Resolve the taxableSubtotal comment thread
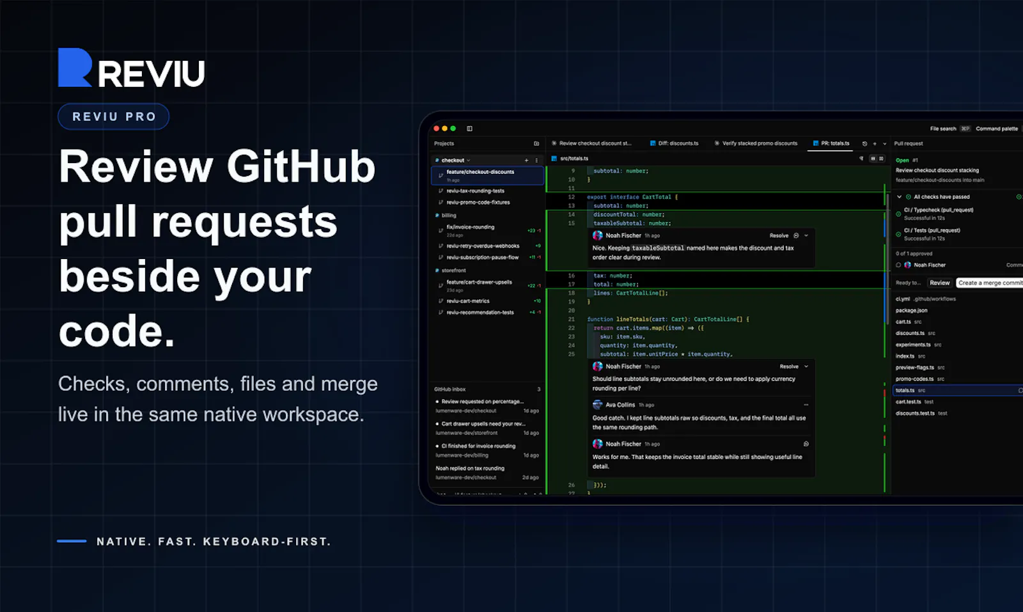 click(779, 235)
